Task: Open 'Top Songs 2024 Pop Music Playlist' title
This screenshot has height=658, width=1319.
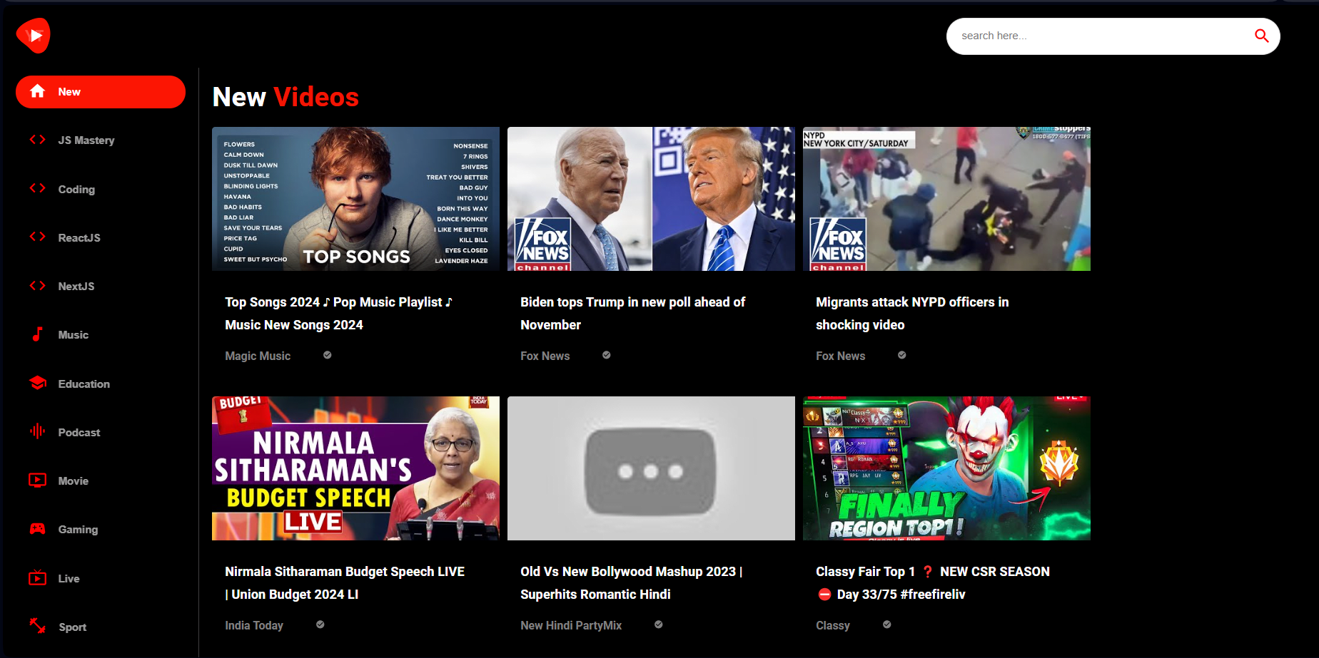Action: pyautogui.click(x=339, y=313)
